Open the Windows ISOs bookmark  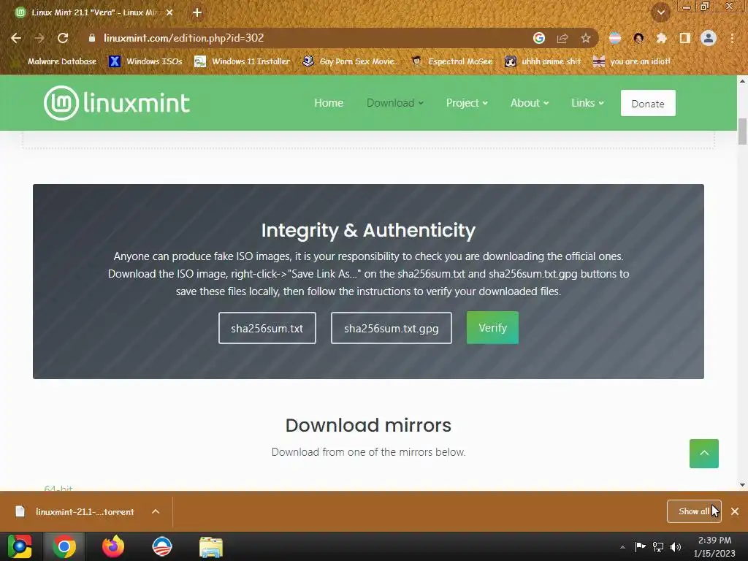(145, 61)
